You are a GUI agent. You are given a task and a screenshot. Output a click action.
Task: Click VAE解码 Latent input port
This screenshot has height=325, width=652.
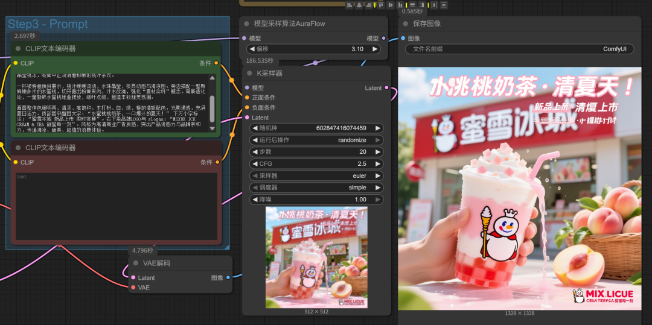point(133,278)
